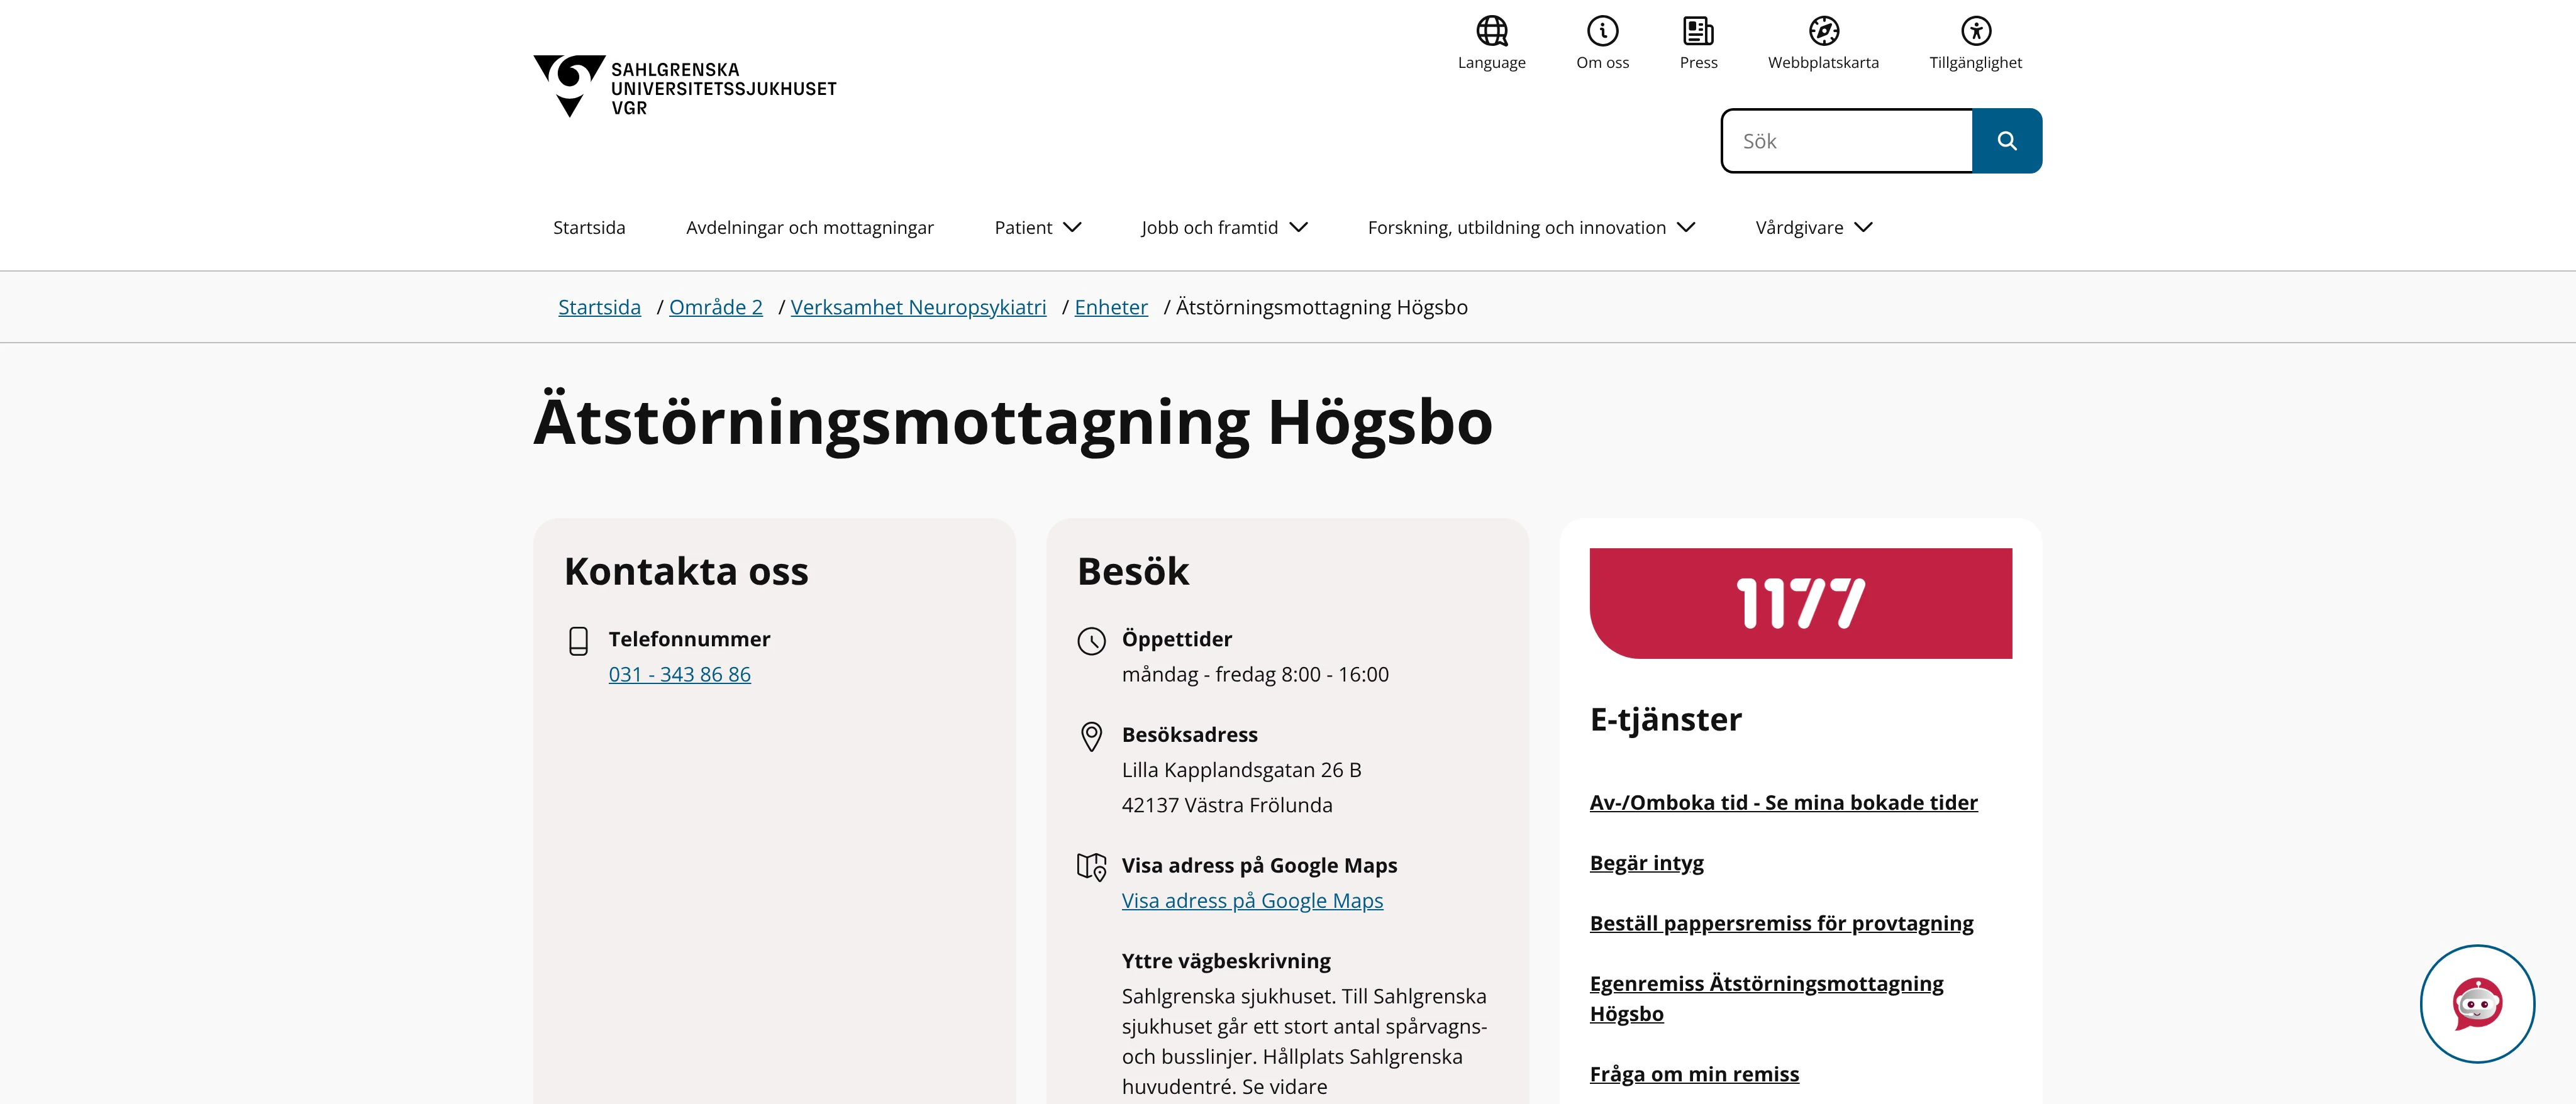Screen dimensions: 2576x1104
Task: Call phone number 031 - 343 86 86
Action: (679, 675)
